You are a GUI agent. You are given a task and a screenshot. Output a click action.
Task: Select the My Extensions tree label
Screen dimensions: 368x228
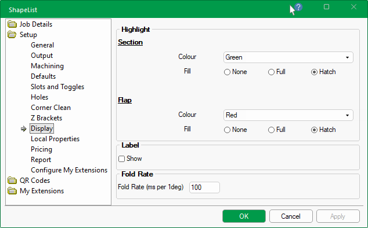(42, 191)
